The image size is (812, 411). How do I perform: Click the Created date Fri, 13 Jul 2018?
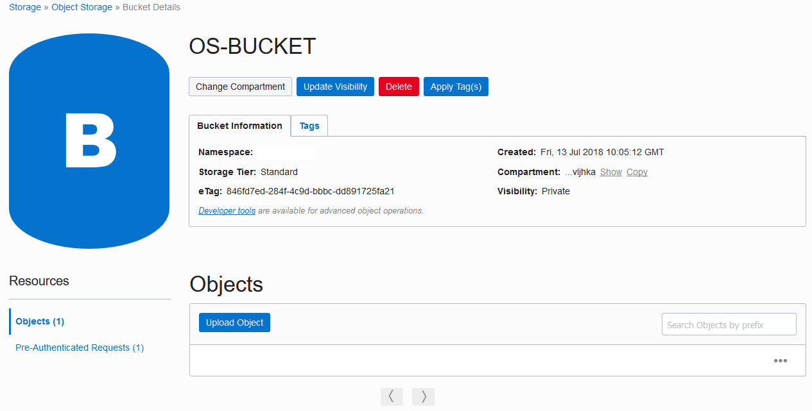pos(601,152)
